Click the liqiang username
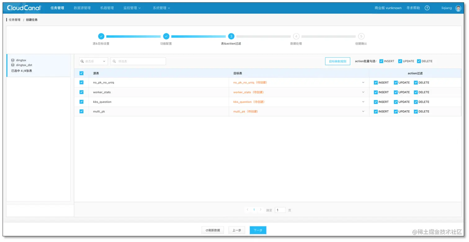The image size is (469, 242). coord(447,8)
